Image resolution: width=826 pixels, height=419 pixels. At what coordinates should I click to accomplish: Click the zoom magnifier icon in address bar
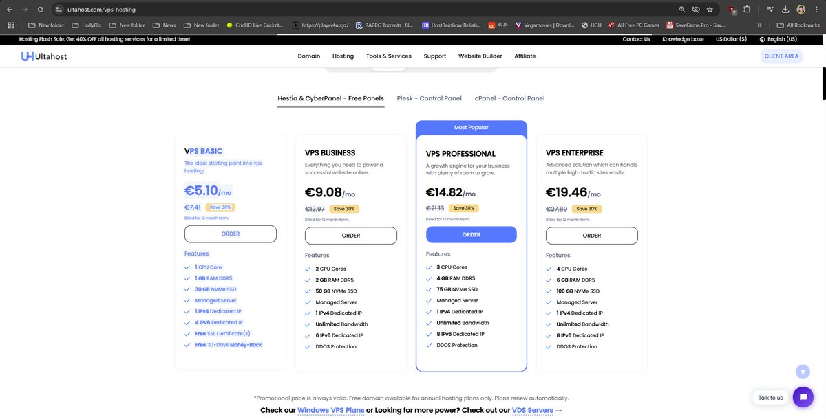tap(682, 10)
